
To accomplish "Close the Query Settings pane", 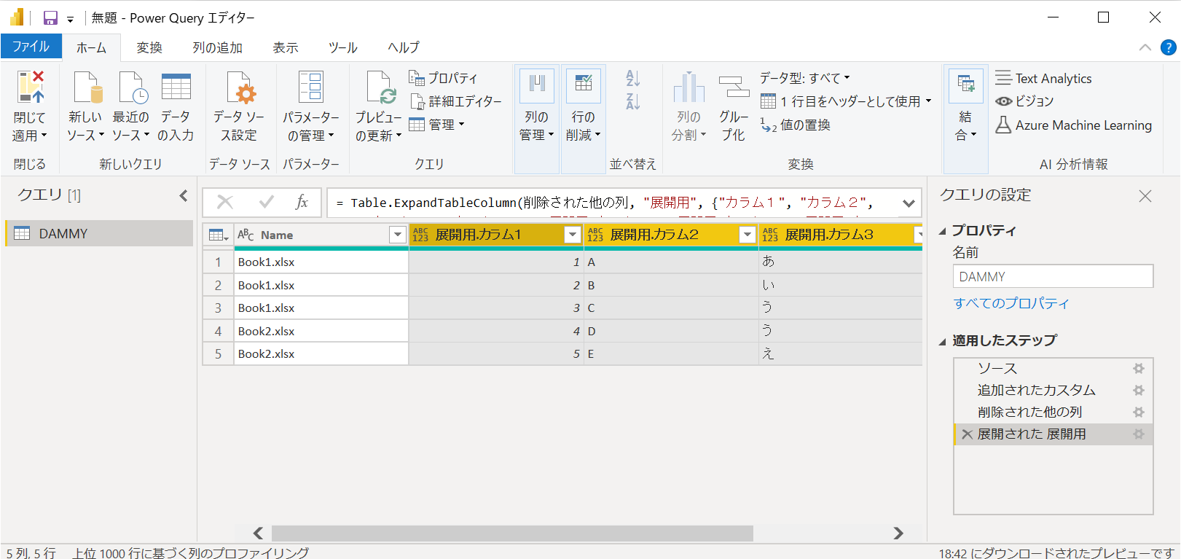I will coord(1145,196).
